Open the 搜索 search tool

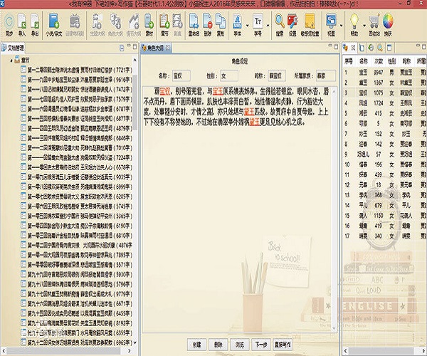[x=280, y=26]
